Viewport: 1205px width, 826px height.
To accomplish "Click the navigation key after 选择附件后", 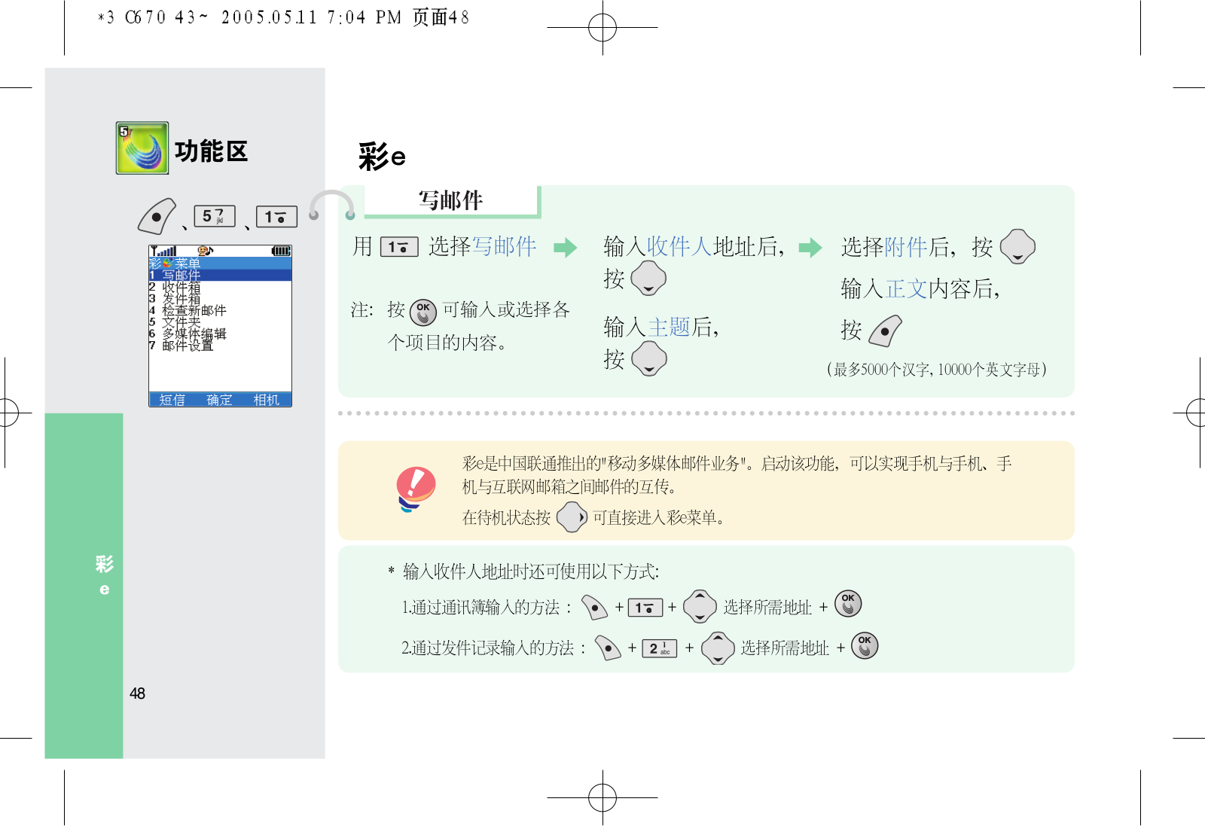I will (1017, 246).
